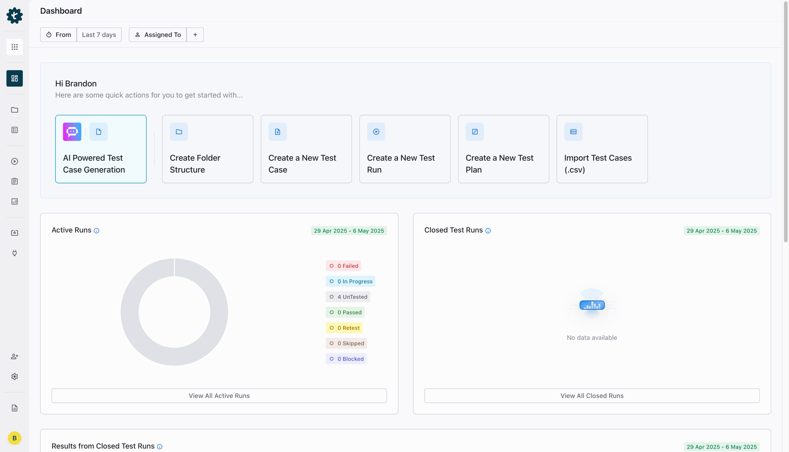This screenshot has height=452, width=789.
Task: Toggle the Failed legend item
Action: coord(343,266)
